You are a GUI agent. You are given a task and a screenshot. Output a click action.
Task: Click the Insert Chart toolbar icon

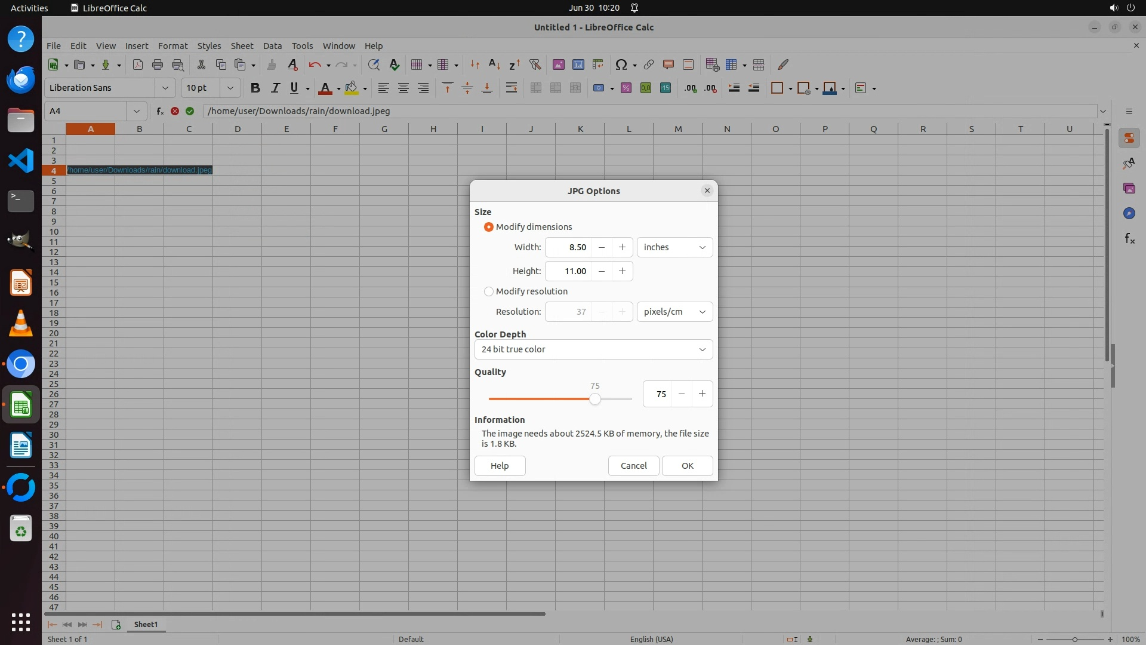point(578,64)
